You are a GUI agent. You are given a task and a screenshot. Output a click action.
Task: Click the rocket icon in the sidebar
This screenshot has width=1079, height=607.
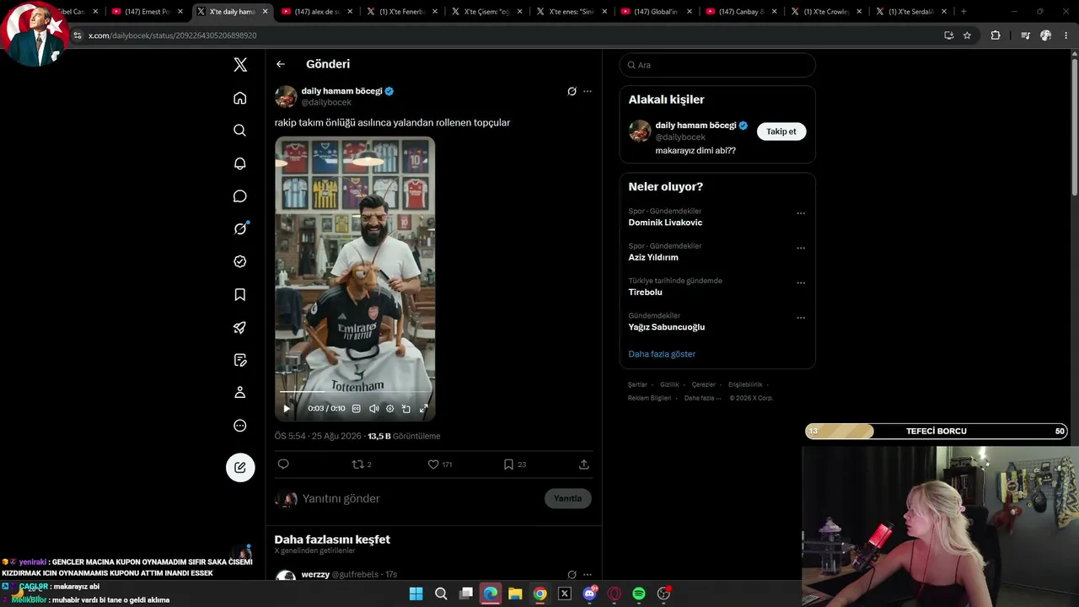click(240, 327)
